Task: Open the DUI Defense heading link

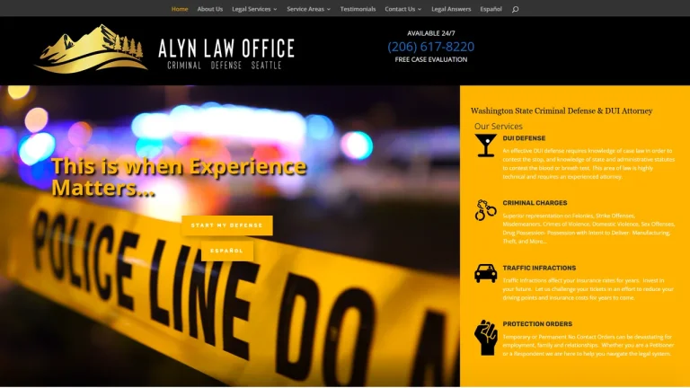Action: coord(524,138)
